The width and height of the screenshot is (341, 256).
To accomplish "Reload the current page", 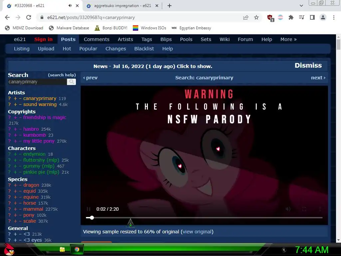I will pyautogui.click(x=29, y=17).
